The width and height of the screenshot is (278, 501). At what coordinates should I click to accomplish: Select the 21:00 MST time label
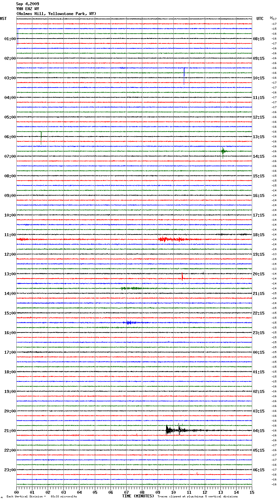tap(10, 431)
